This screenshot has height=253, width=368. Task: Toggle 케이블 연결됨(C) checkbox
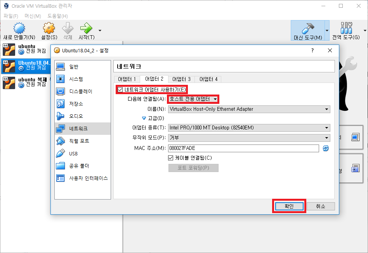click(171, 158)
